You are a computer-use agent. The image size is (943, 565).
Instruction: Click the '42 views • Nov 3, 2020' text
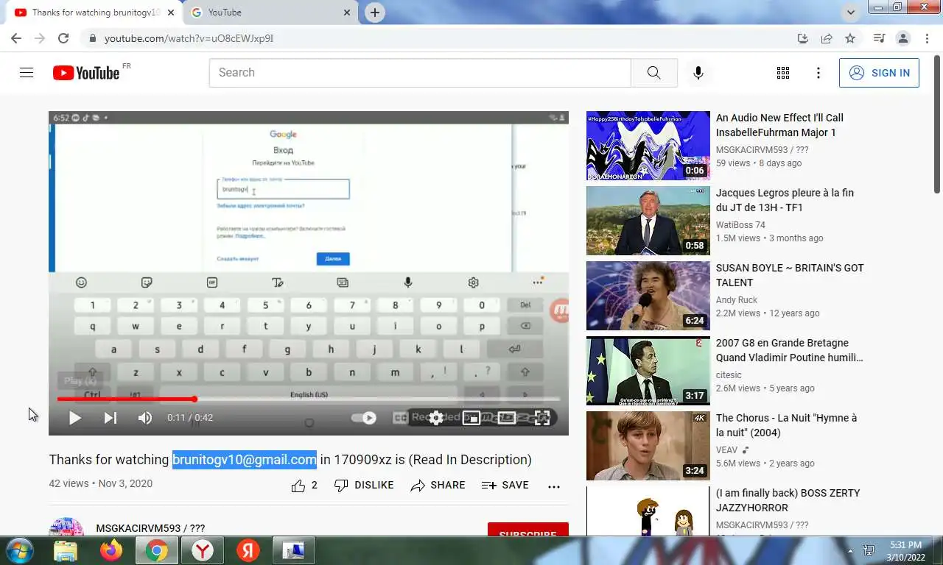coord(101,484)
